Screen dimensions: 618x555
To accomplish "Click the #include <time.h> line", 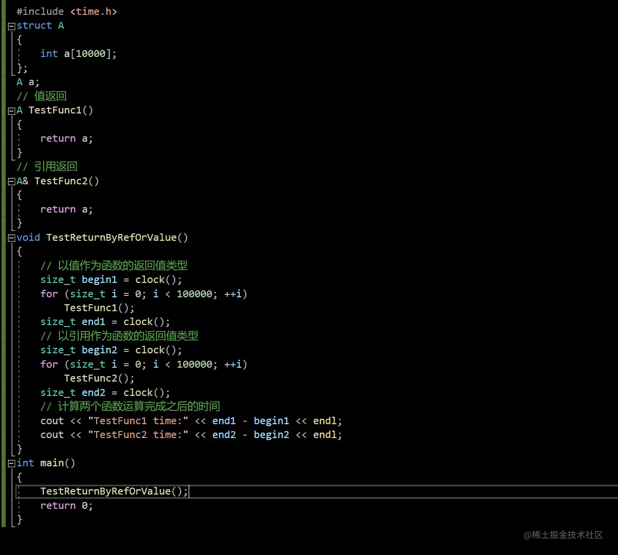I will click(x=67, y=11).
